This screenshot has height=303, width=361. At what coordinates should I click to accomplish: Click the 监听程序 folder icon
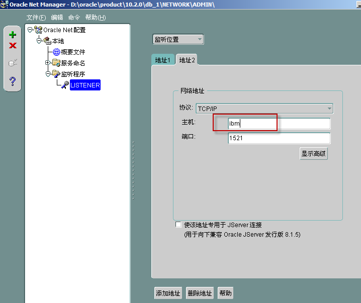click(x=56, y=74)
